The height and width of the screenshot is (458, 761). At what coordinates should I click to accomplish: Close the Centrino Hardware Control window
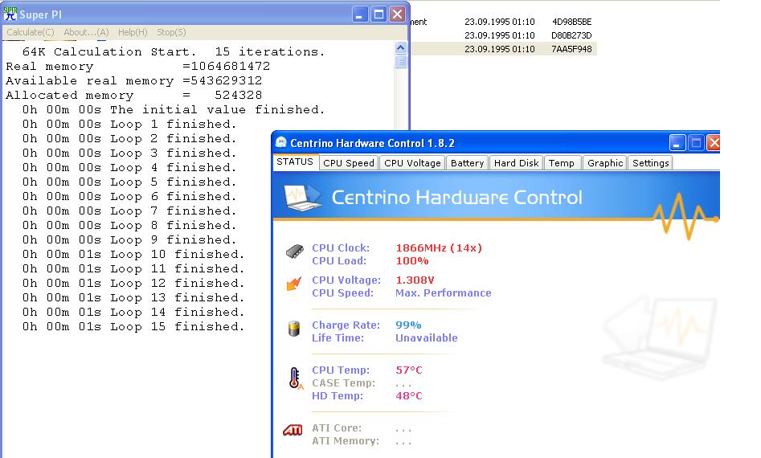coord(714,143)
